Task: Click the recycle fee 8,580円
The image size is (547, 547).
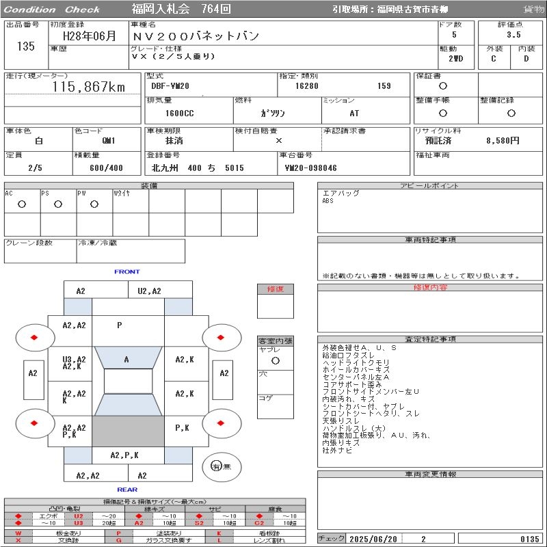Action: [x=503, y=141]
